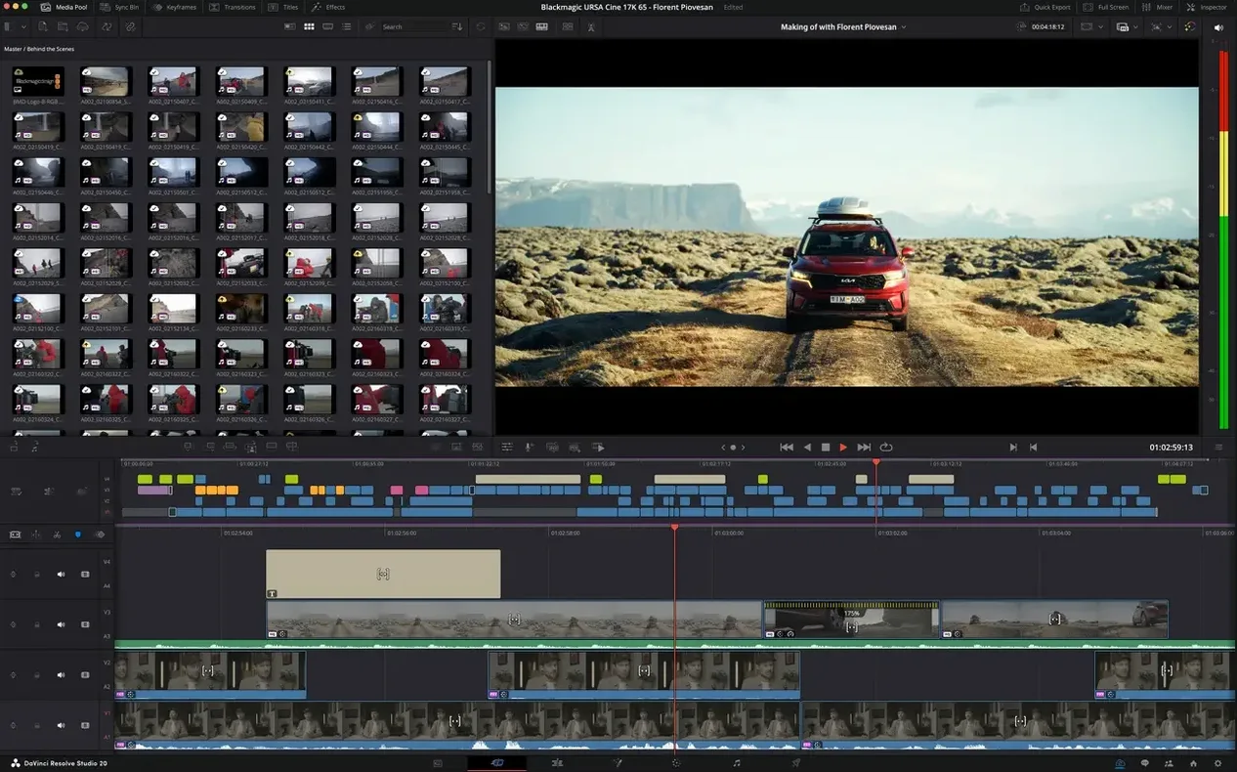The image size is (1237, 772).
Task: Jump to the first frame button
Action: click(787, 447)
